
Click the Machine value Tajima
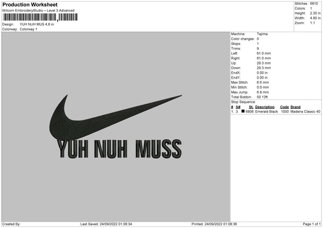coord(262,34)
